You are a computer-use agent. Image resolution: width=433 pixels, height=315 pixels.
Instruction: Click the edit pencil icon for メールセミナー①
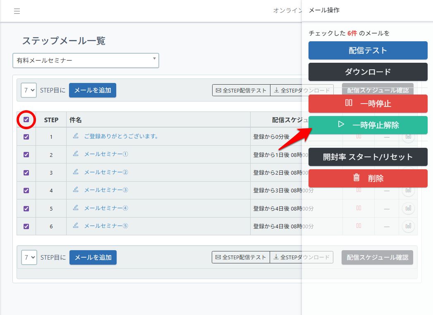76,154
